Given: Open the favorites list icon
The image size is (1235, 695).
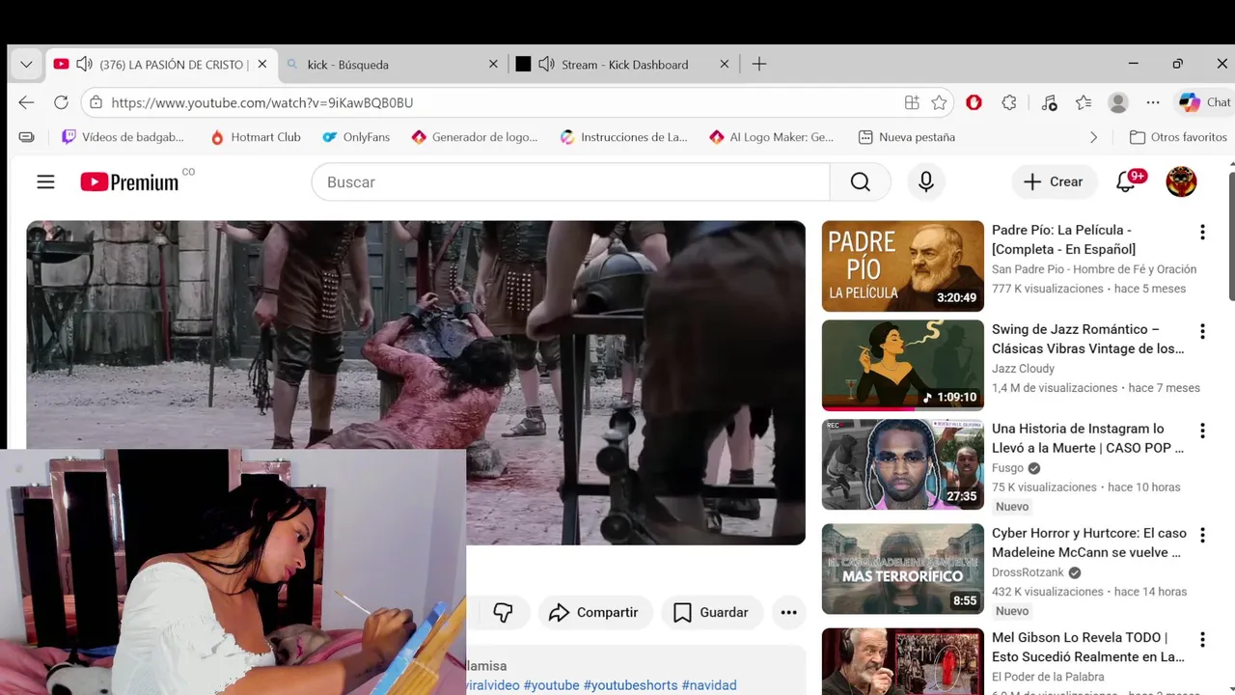Looking at the screenshot, I should [1084, 102].
